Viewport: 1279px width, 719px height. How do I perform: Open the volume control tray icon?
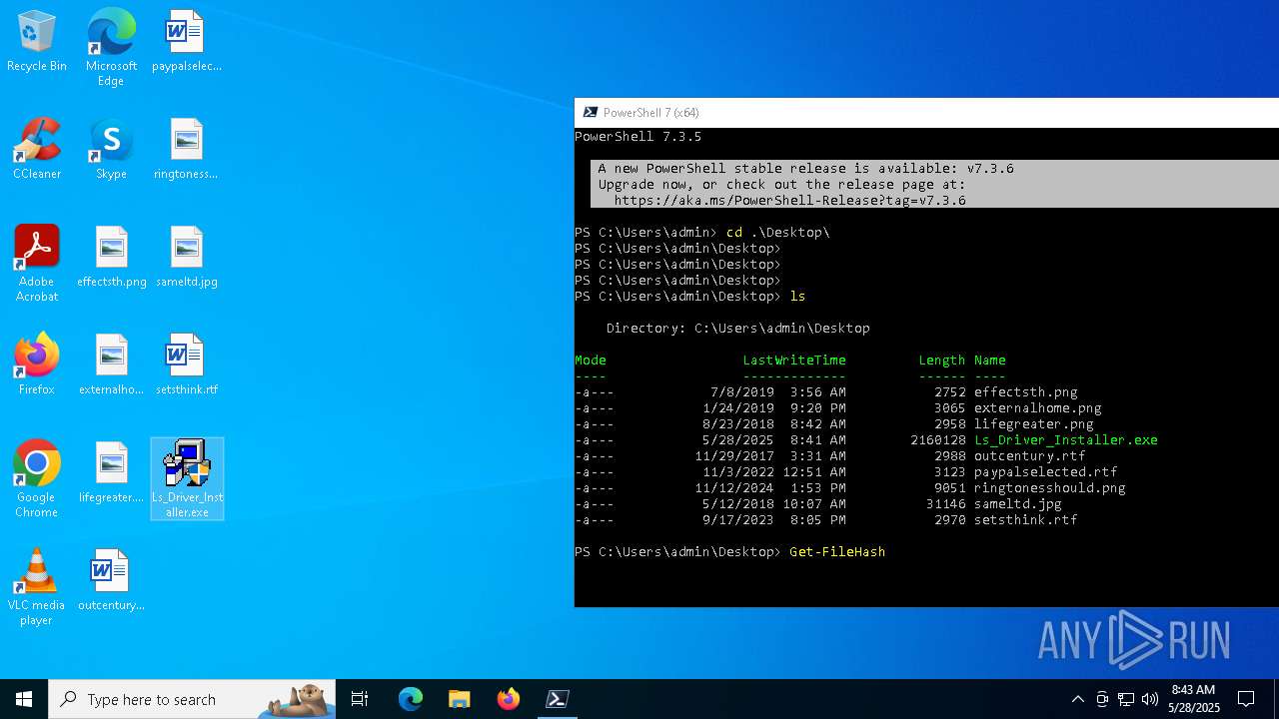pyautogui.click(x=1150, y=699)
